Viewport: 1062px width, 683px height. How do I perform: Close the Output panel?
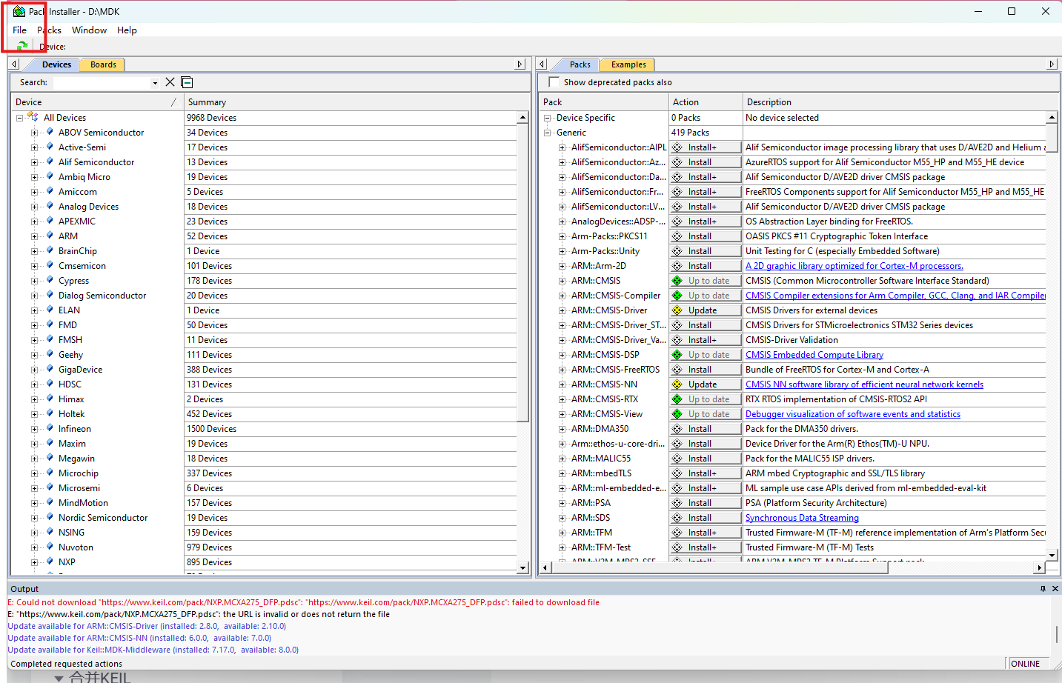point(1055,588)
